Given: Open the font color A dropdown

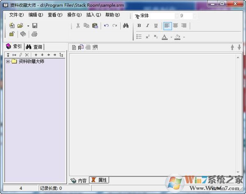Looking at the screenshot, I should click(x=170, y=37).
